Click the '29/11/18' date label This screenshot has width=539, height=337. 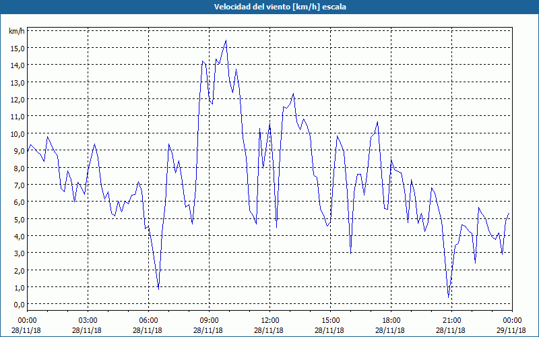[511, 330]
